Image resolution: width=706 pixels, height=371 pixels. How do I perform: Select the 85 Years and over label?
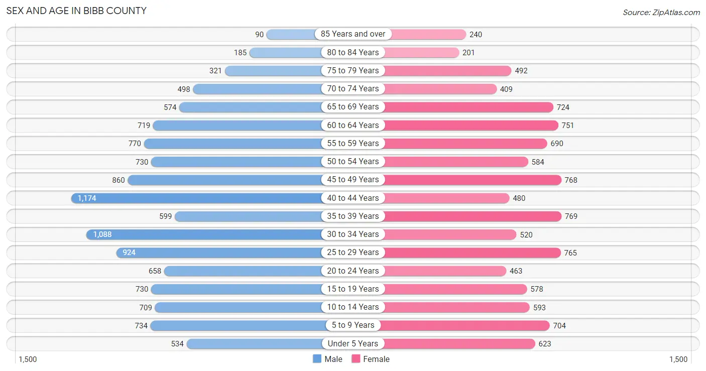coord(353,34)
